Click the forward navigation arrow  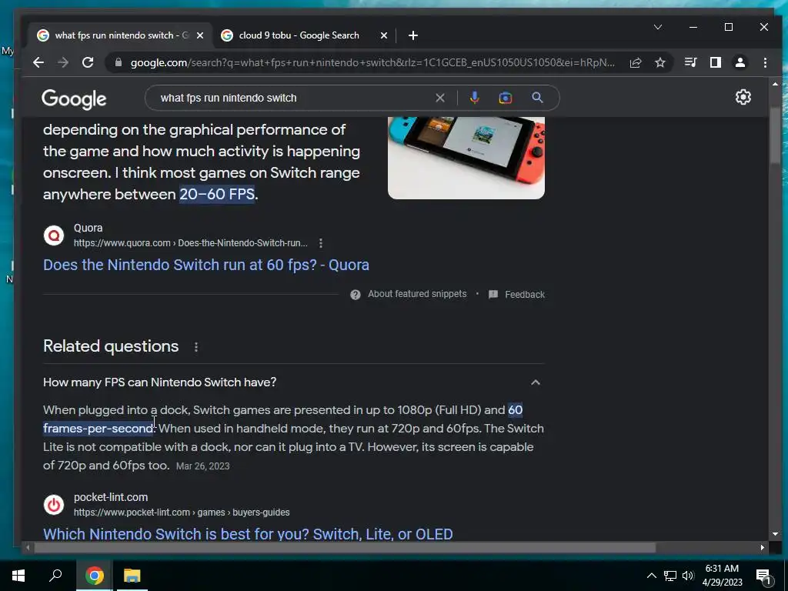click(63, 62)
